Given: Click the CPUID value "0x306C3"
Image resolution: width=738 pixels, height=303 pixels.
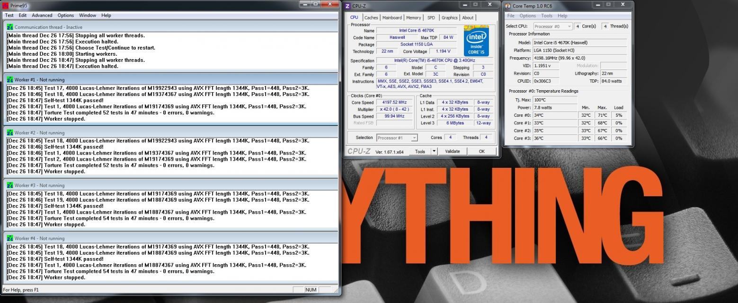Looking at the screenshot, I should click(x=546, y=81).
